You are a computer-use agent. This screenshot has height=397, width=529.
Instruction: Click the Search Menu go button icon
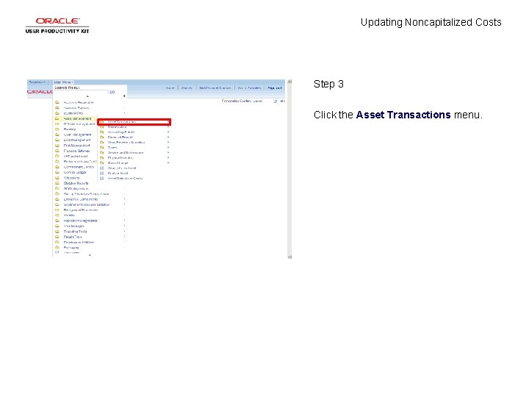pos(112,92)
